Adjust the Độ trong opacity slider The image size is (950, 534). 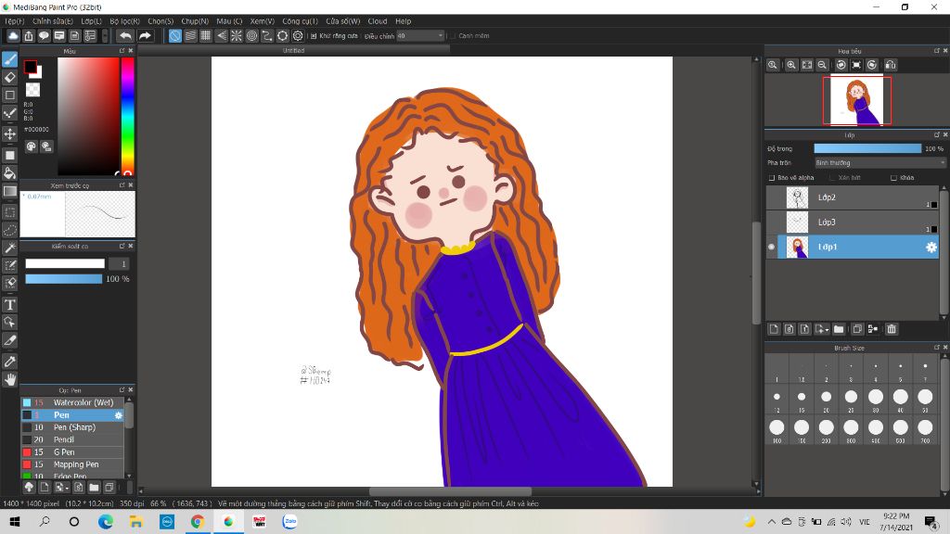867,148
